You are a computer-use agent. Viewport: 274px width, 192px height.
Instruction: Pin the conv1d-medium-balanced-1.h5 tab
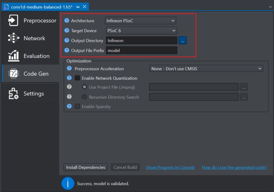(78, 7)
